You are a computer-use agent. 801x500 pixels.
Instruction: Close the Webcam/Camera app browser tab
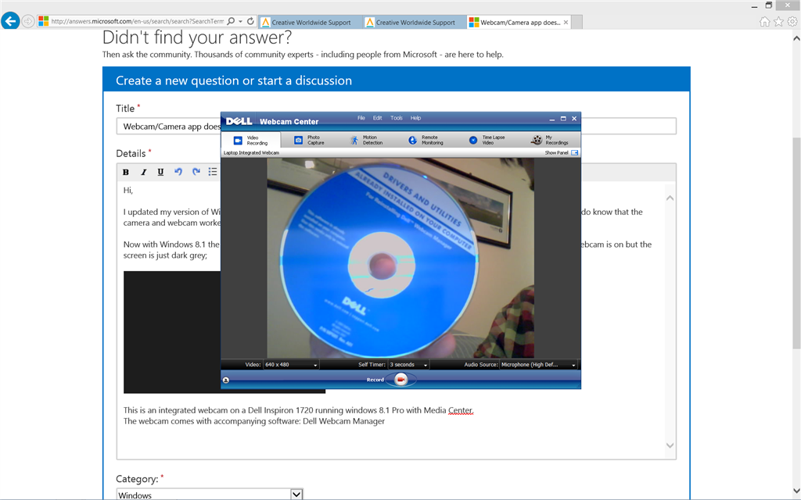tap(566, 23)
